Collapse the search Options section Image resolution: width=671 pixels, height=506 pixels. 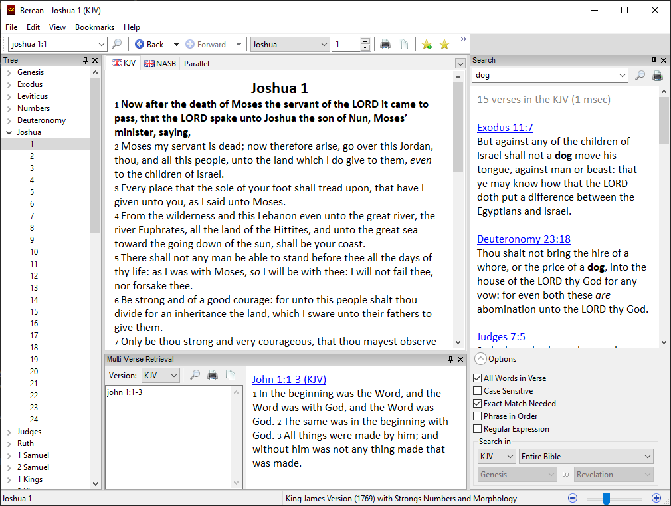click(x=481, y=359)
